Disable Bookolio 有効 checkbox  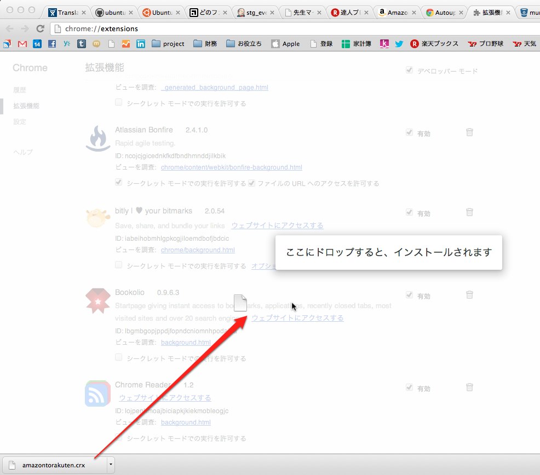pos(409,295)
